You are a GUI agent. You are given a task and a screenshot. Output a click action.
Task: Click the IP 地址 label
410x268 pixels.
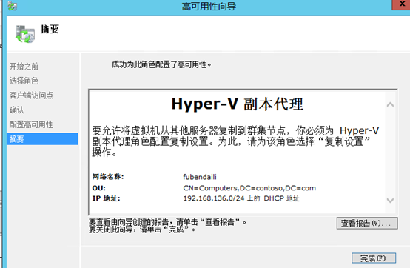(x=106, y=198)
